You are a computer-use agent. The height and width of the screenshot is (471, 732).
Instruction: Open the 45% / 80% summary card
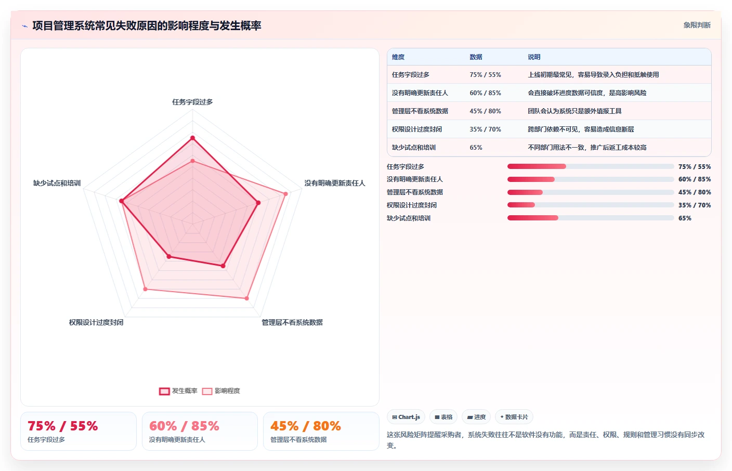321,431
